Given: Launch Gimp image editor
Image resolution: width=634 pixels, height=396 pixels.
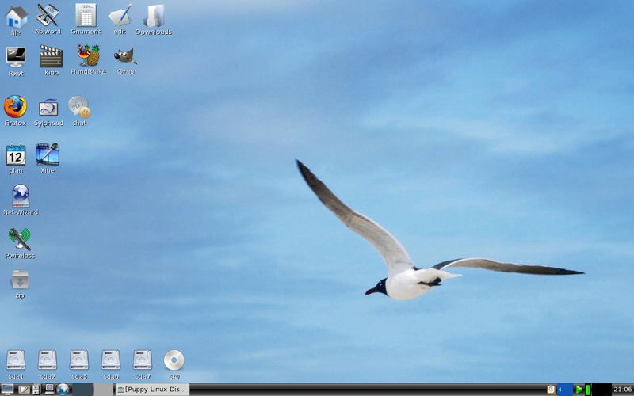Looking at the screenshot, I should click(124, 56).
